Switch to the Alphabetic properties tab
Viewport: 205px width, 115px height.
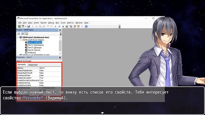[22, 65]
